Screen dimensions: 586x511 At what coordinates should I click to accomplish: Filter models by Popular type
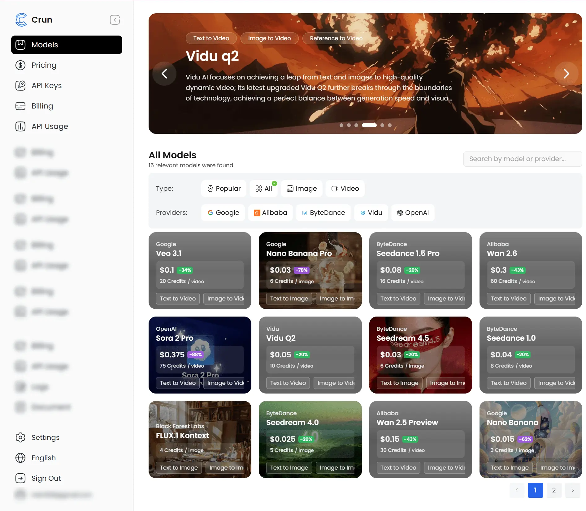pos(224,189)
